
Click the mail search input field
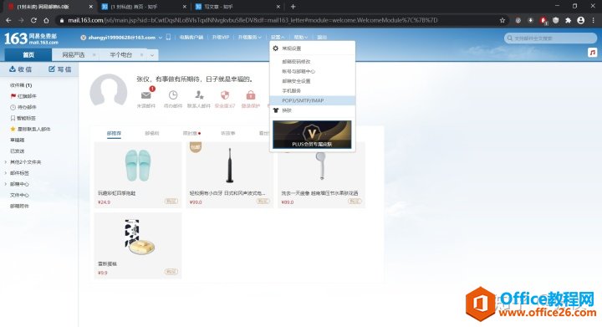point(550,38)
